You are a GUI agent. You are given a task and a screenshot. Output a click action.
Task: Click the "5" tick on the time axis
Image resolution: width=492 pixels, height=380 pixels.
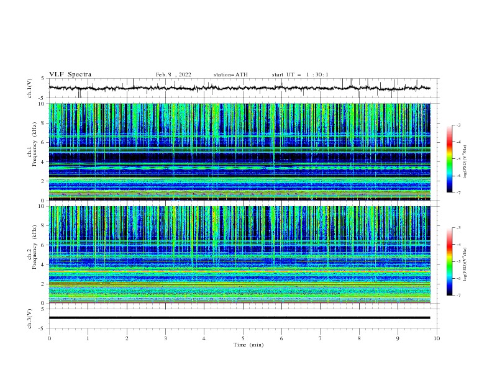click(x=243, y=338)
